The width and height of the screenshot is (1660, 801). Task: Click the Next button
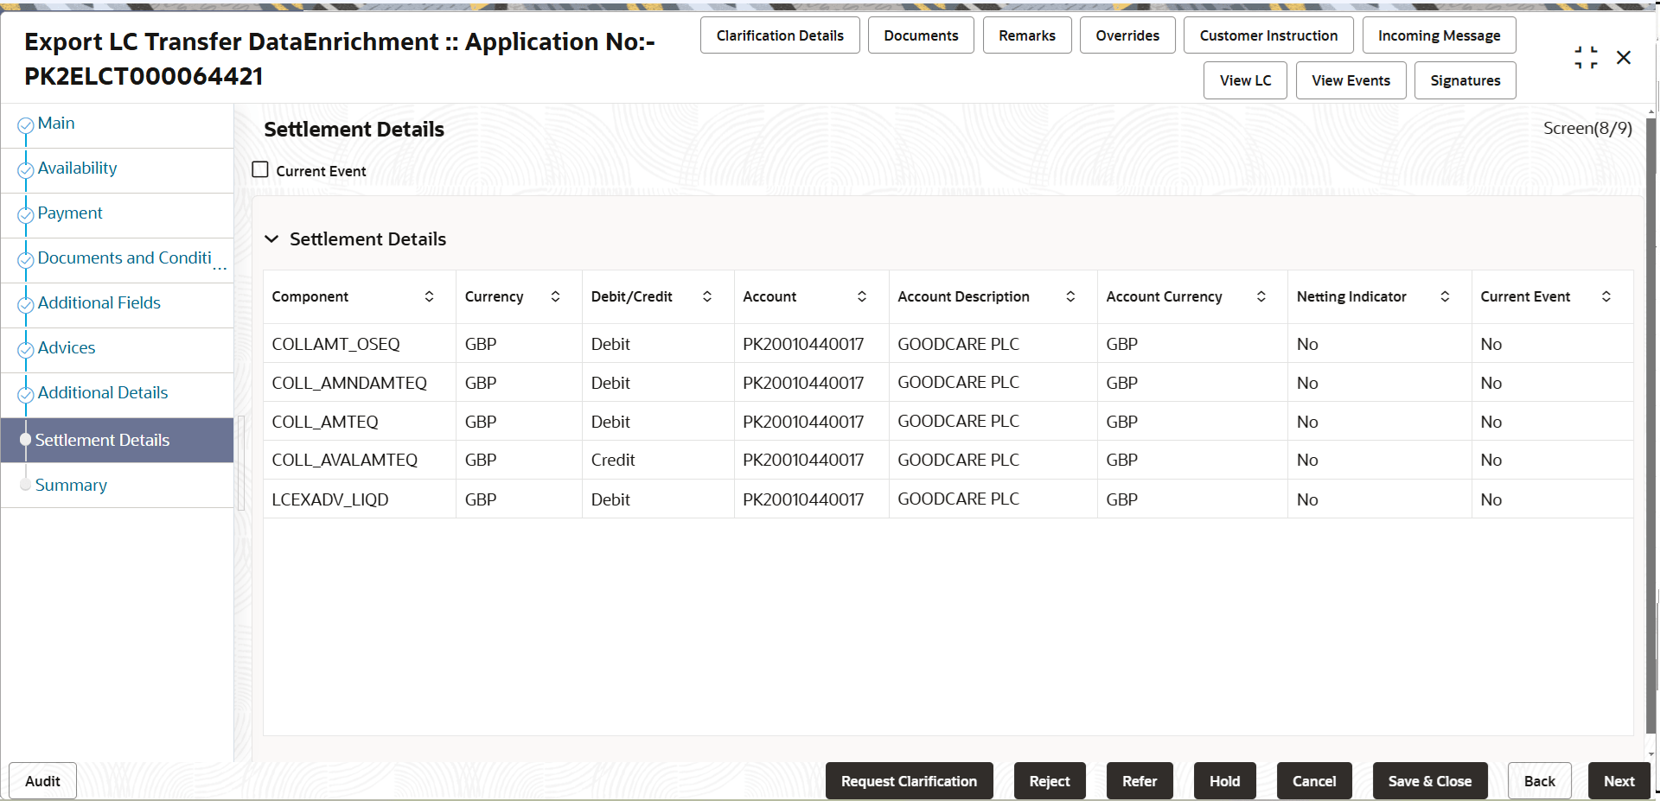click(x=1618, y=780)
